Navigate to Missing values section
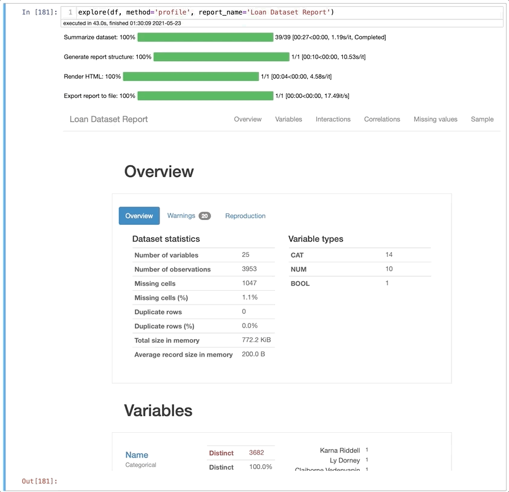The height and width of the screenshot is (492, 509). (435, 119)
